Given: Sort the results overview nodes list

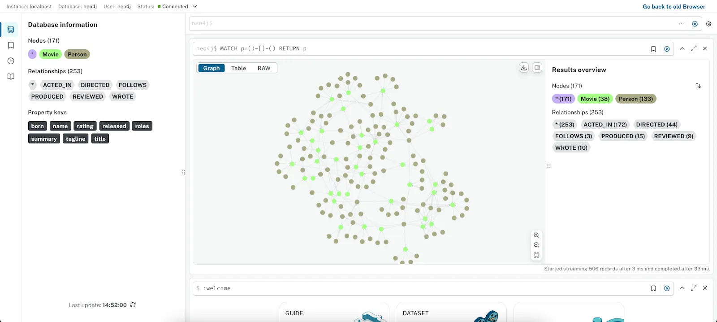Looking at the screenshot, I should tap(698, 86).
